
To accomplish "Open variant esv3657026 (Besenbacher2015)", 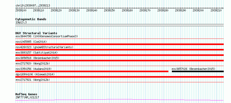I will pyautogui.click(x=193, y=69).
